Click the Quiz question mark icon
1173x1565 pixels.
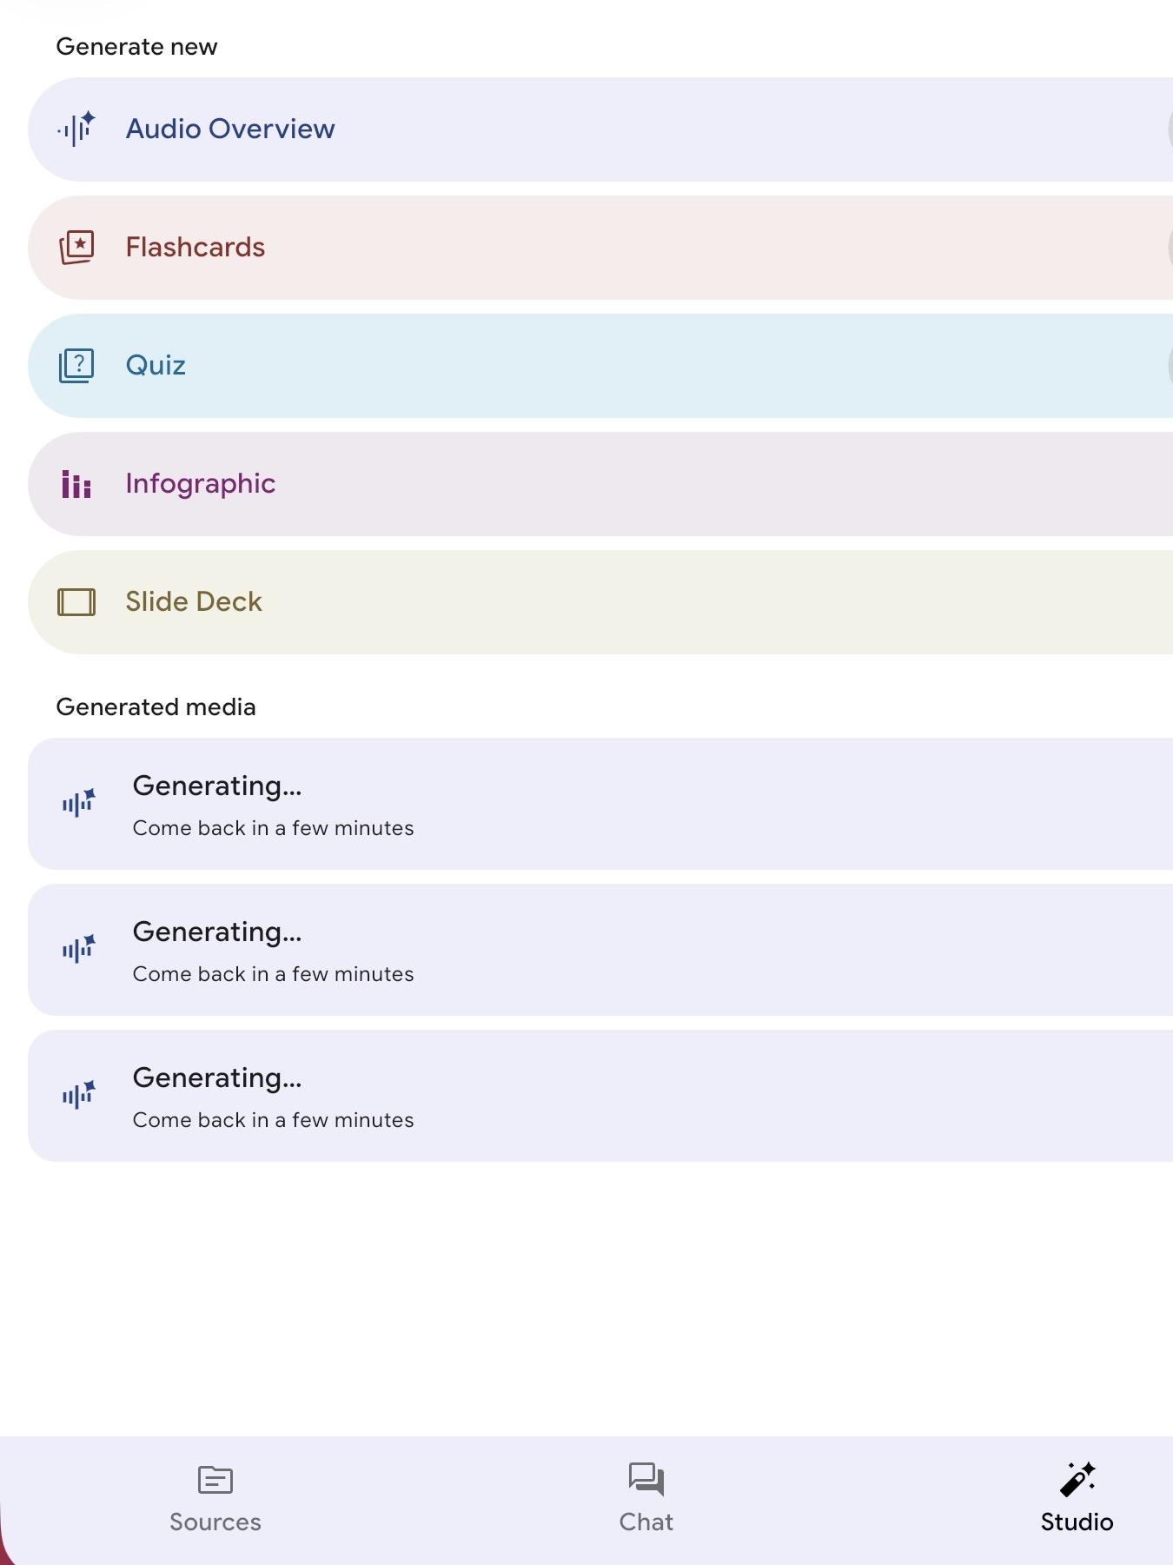[x=76, y=366]
